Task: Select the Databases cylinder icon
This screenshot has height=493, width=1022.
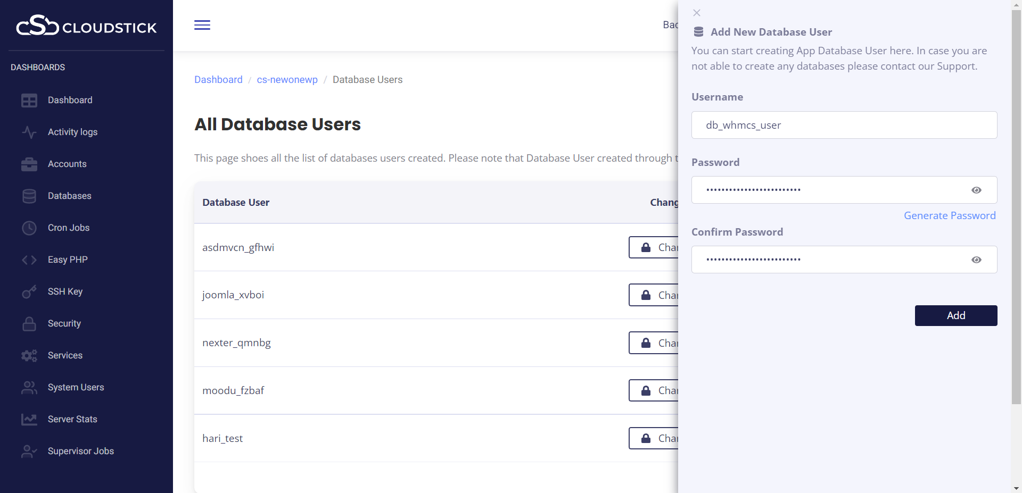Action: tap(29, 196)
